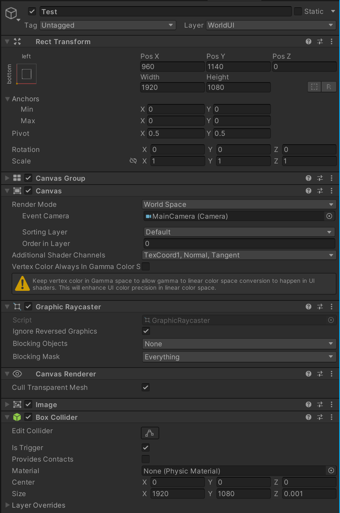Image resolution: width=340 pixels, height=513 pixels.
Task: Open the Event Camera object picker
Action: tap(329, 216)
